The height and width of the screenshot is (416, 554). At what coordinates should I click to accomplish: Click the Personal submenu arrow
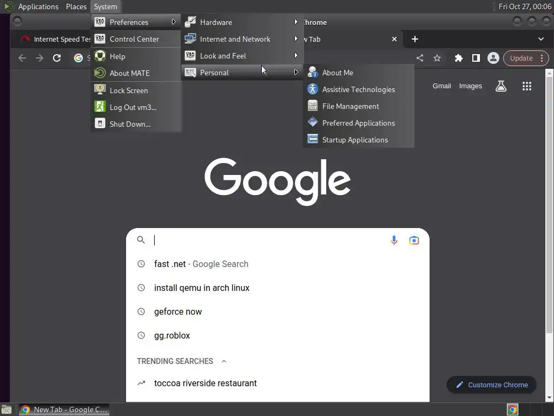pyautogui.click(x=296, y=72)
